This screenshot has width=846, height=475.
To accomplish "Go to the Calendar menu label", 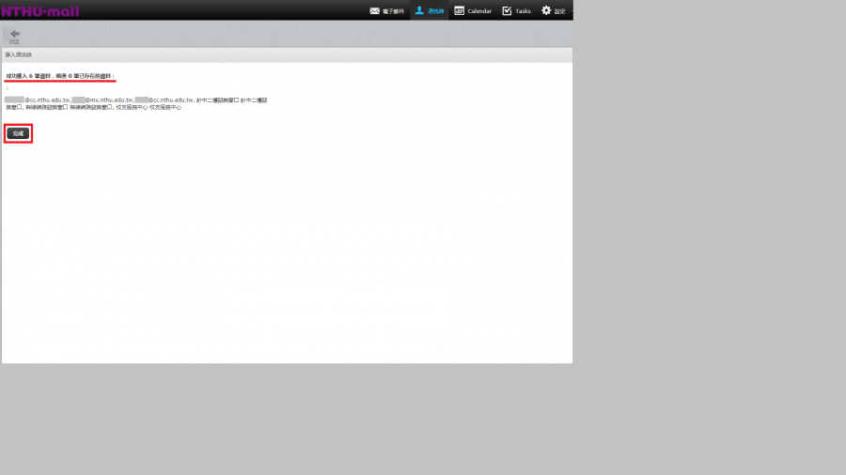I will pyautogui.click(x=479, y=11).
